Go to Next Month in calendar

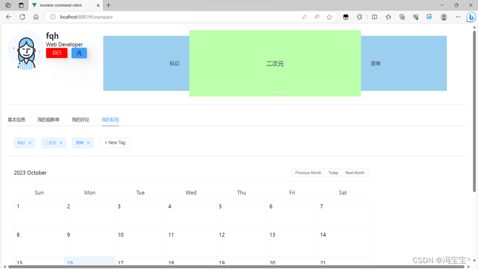pyautogui.click(x=355, y=173)
